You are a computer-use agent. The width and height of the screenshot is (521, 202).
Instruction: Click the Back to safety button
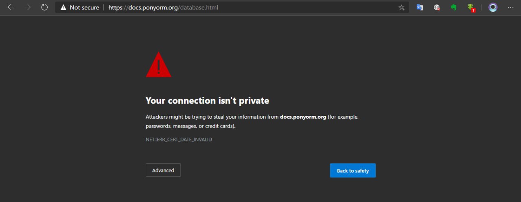[352, 171]
